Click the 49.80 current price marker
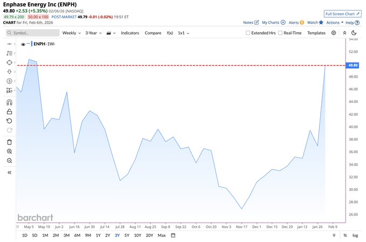Screen dimensions: 366x242 [353, 65]
